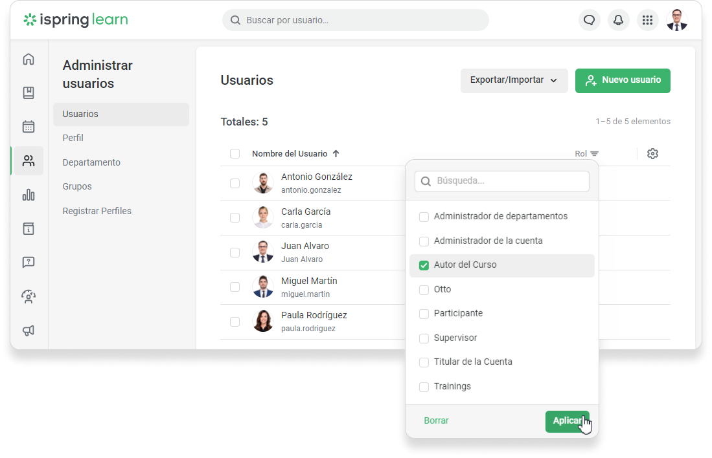The height and width of the screenshot is (458, 712).
Task: Toggle the Rol column filter
Action: coord(593,154)
